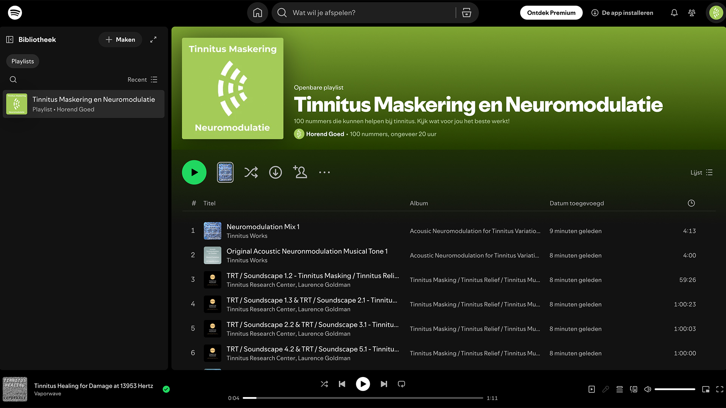Open the user profile avatar
The image size is (726, 408).
pyautogui.click(x=716, y=13)
